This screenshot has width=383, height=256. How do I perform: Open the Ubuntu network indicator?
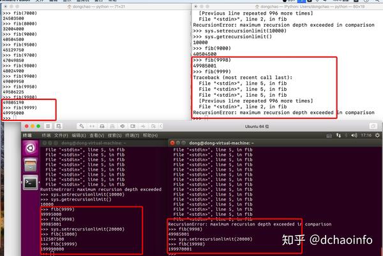(338, 135)
